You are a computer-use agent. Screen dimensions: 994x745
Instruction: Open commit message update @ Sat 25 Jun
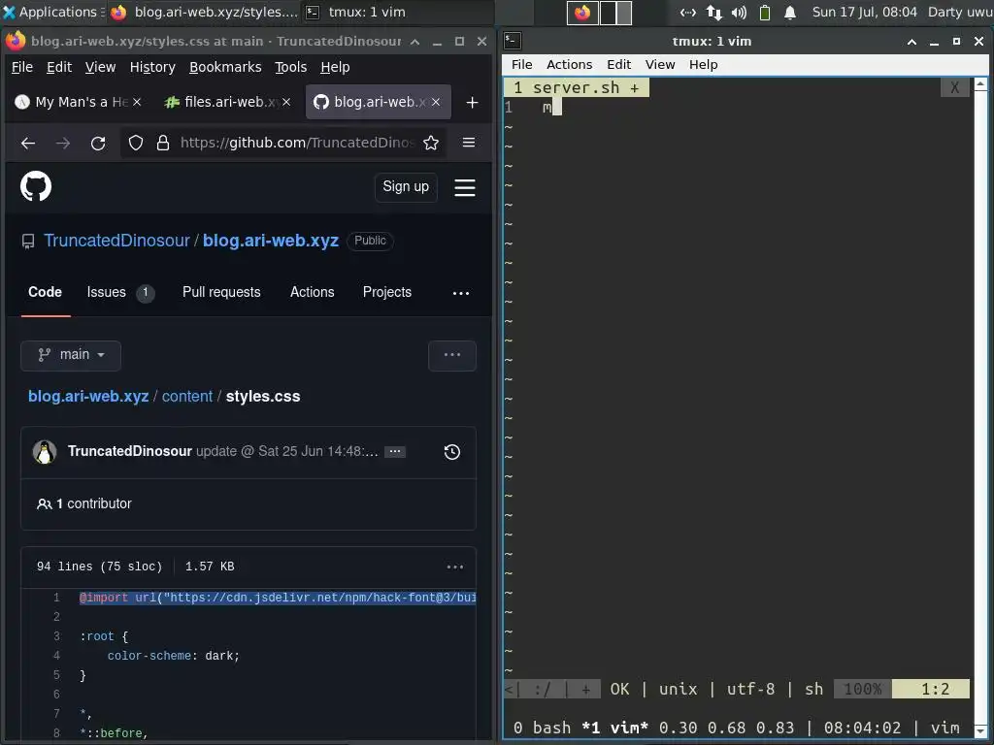click(x=287, y=451)
